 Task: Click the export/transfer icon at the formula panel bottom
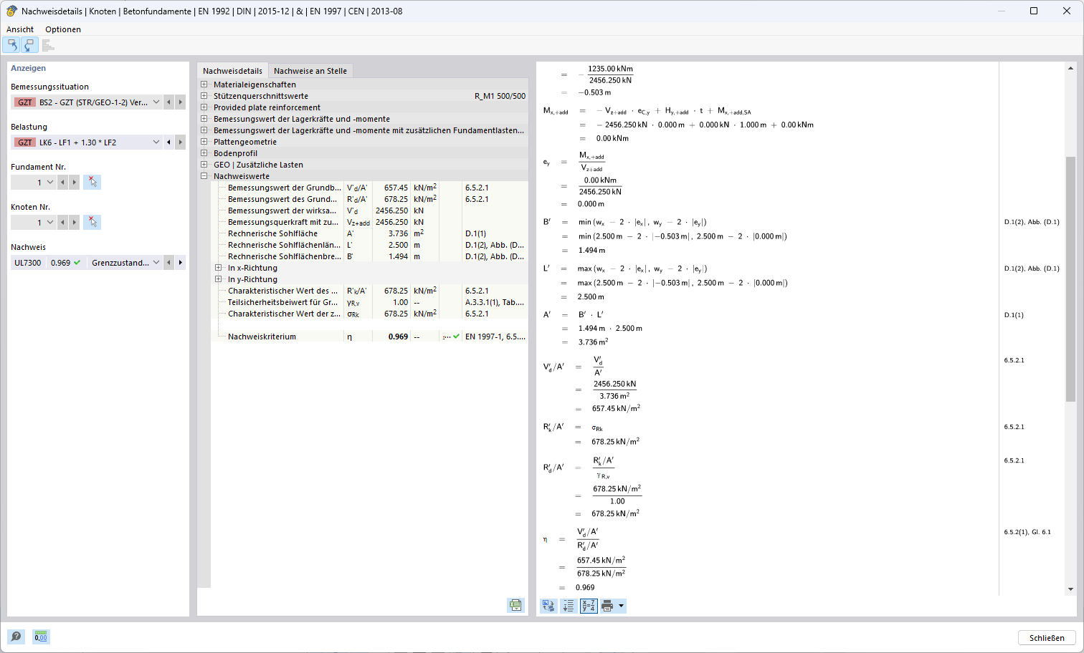(x=548, y=606)
